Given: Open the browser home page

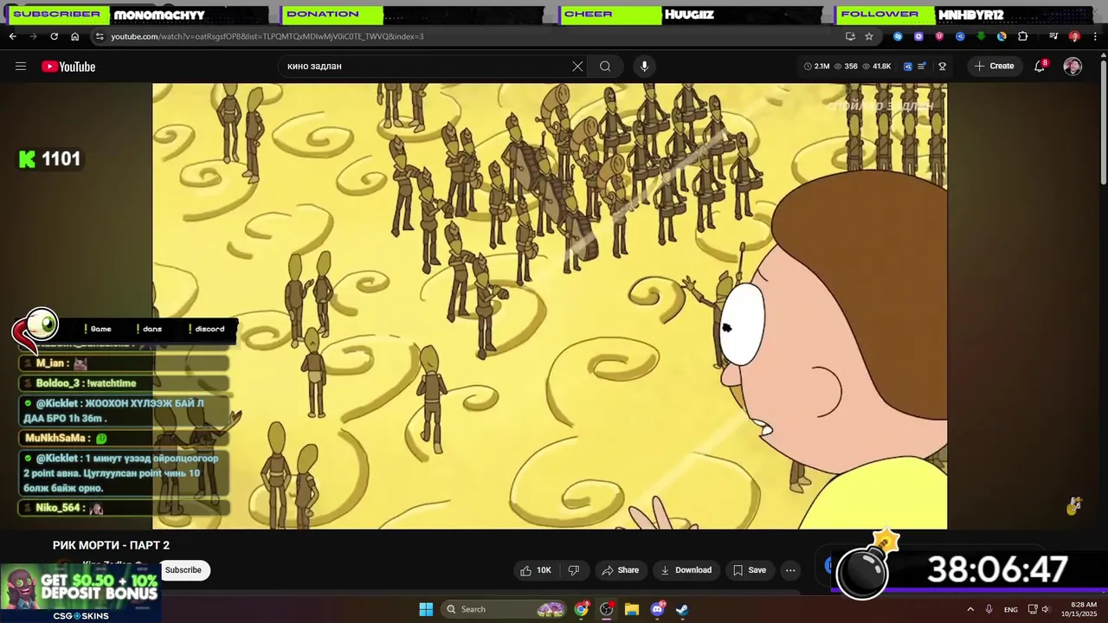Looking at the screenshot, I should (x=74, y=36).
